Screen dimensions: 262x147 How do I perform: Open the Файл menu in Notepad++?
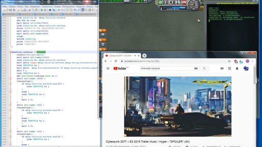coord(5,7)
